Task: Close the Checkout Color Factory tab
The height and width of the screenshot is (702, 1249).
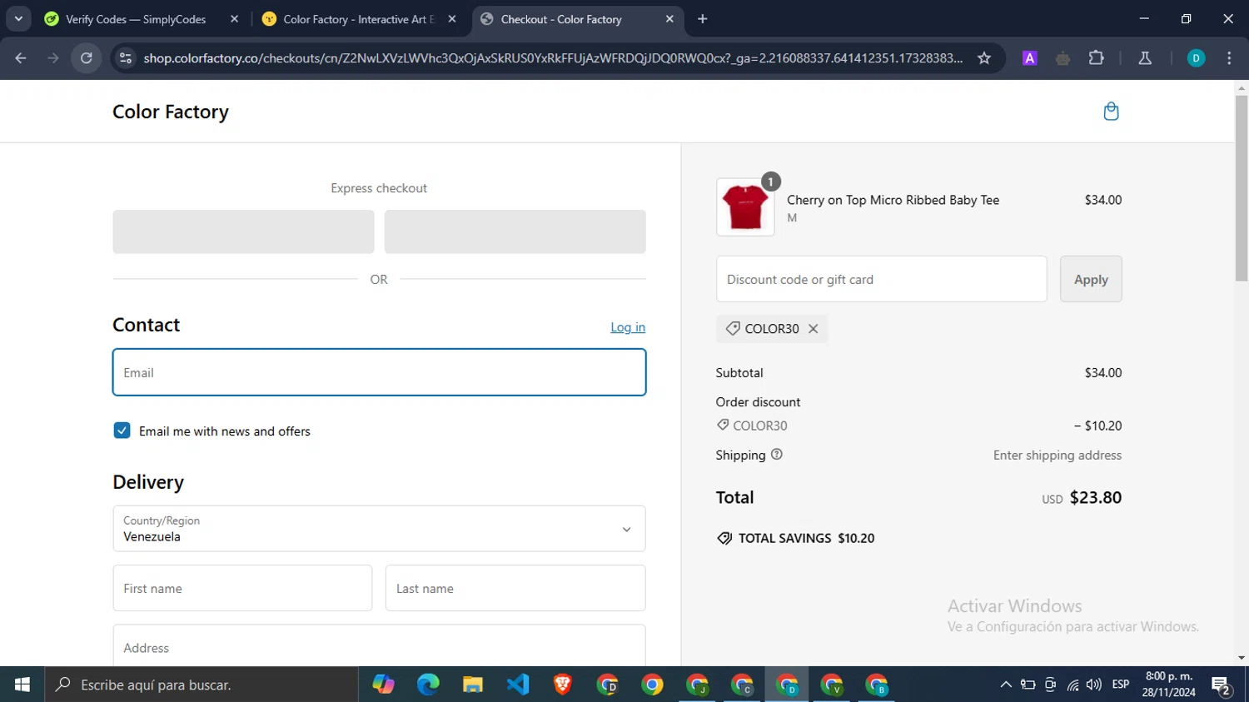Action: tap(669, 19)
